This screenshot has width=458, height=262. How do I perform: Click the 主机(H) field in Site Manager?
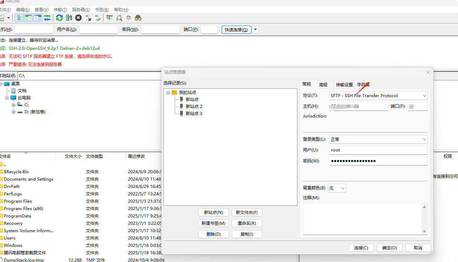(359, 106)
